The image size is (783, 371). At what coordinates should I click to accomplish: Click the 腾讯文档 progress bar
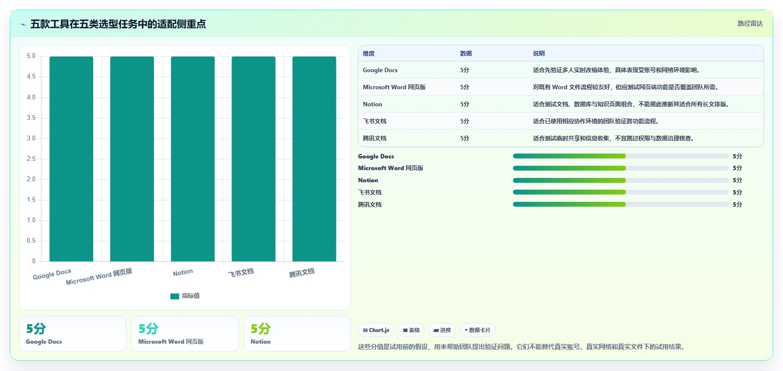coord(621,204)
